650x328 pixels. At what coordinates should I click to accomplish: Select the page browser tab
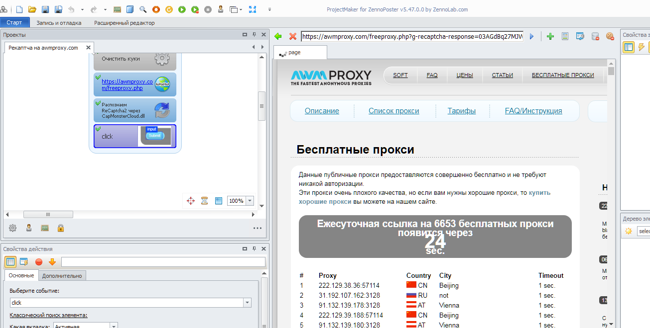[x=300, y=52]
